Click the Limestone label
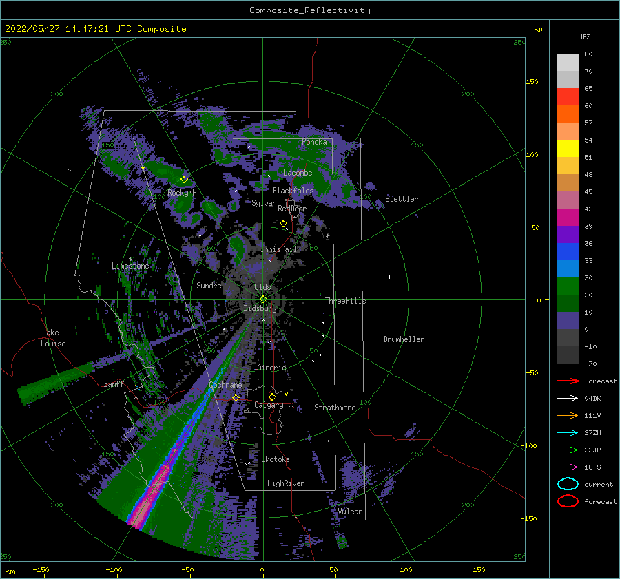Viewport: 620px width, 579px height. 130,266
